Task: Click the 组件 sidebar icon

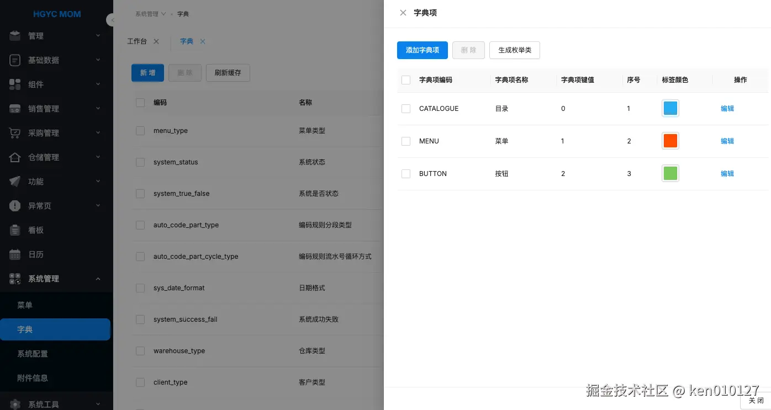Action: click(15, 84)
